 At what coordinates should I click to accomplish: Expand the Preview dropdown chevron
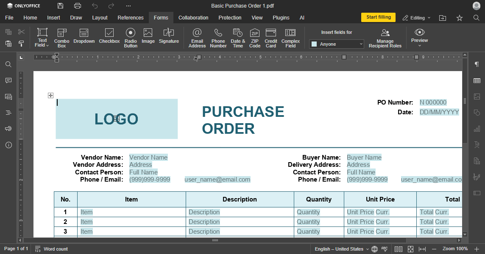(419, 46)
